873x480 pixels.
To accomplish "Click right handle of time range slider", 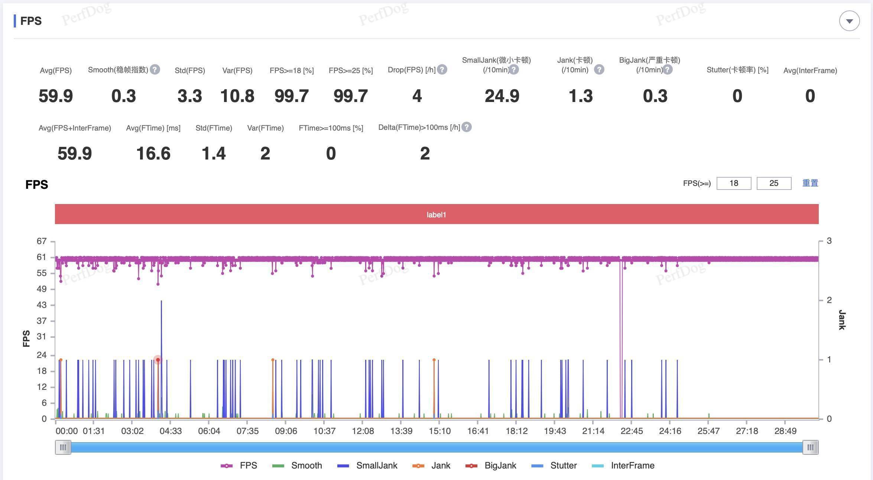I will 811,447.
